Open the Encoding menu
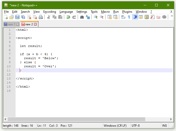 coord(50,12)
